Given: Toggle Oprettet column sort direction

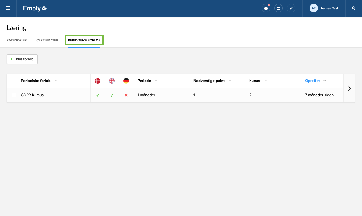Looking at the screenshot, I should click(x=325, y=81).
